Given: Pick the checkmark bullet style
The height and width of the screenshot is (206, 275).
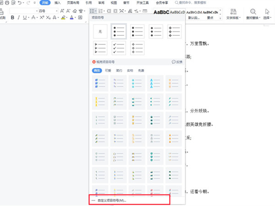Looking at the screenshot, I should click(119, 48).
